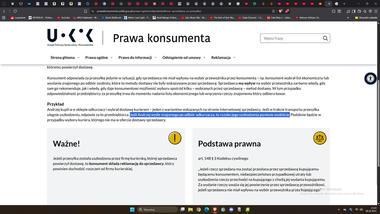Click the UOKiK logo in the header
The width and height of the screenshot is (380, 214).
70,38
